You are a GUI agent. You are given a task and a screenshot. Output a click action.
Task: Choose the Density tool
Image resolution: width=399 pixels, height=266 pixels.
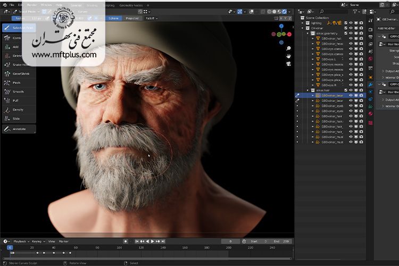click(x=19, y=110)
